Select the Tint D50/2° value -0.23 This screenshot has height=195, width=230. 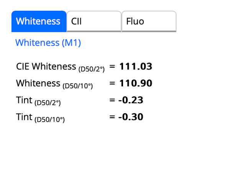[131, 100]
